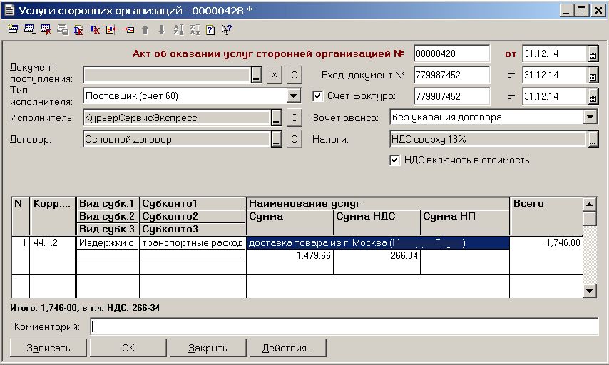Click the Наименование услуг column header

pos(378,203)
